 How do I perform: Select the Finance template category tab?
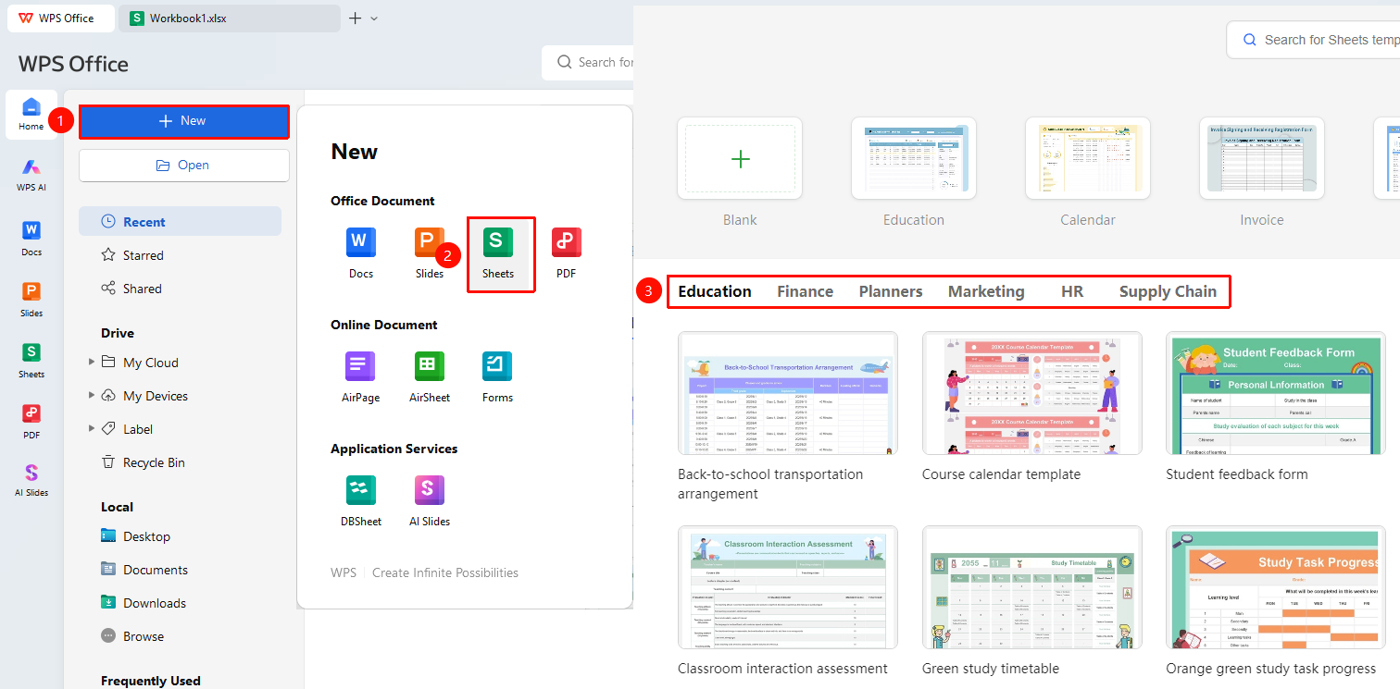(x=806, y=291)
